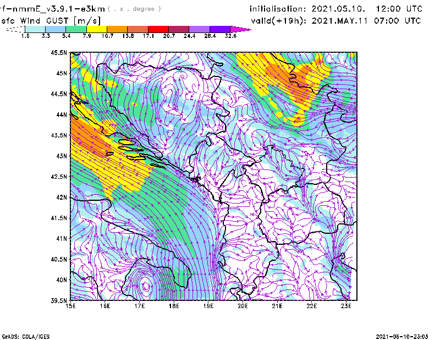440x340 pixels.
Task: Click the "2021-05-10-23:03" timestamp
Action: tap(402, 337)
